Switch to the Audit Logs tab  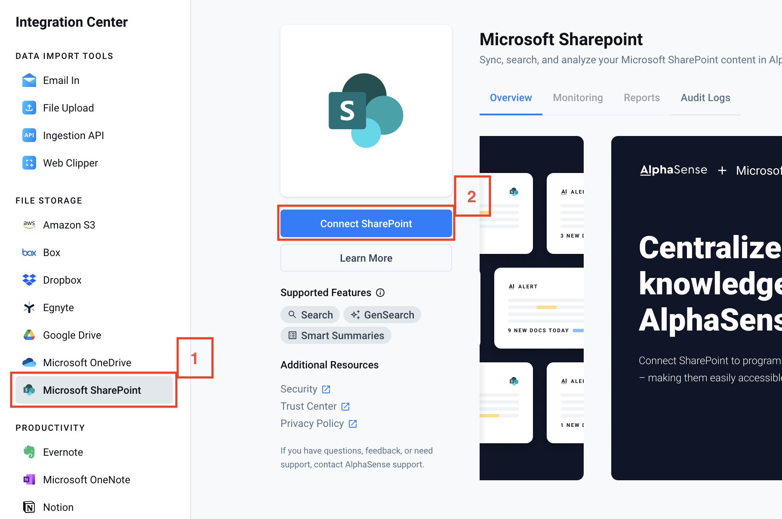coord(705,98)
